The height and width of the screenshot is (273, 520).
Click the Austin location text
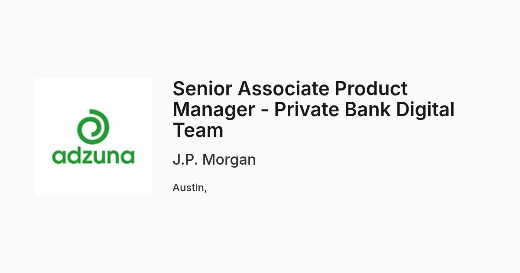click(x=190, y=188)
